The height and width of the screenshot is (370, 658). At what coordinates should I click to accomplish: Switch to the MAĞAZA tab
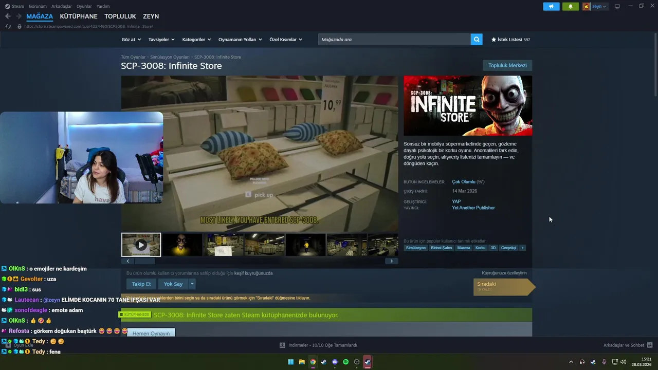coord(40,16)
